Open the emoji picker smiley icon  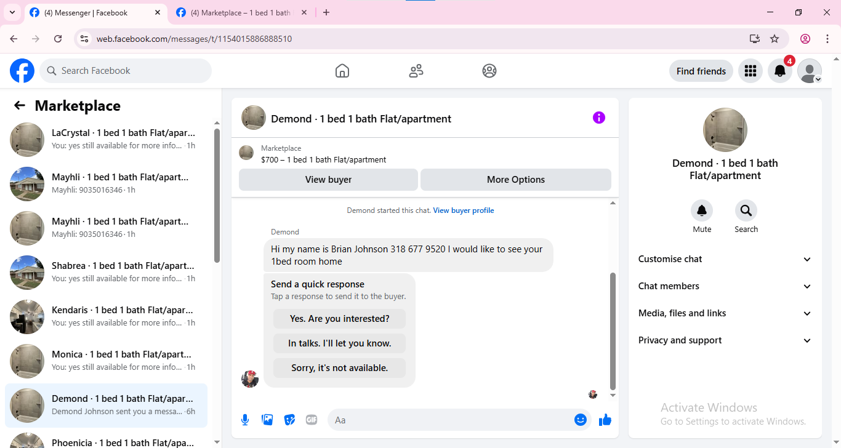click(x=581, y=420)
